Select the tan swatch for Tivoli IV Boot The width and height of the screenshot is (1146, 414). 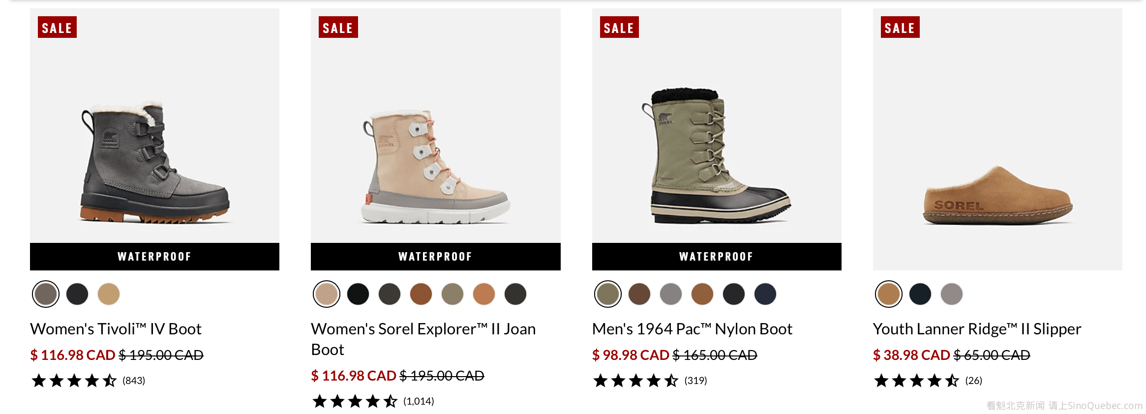point(109,294)
